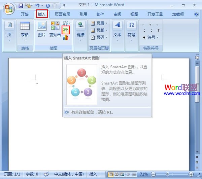Viewport: 202px width, 179px height.
Task: Open the Office button menu
Action: click(x=9, y=9)
